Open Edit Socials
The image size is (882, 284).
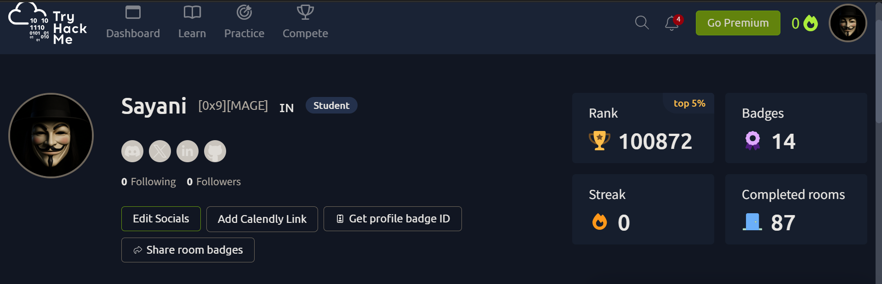pos(160,219)
